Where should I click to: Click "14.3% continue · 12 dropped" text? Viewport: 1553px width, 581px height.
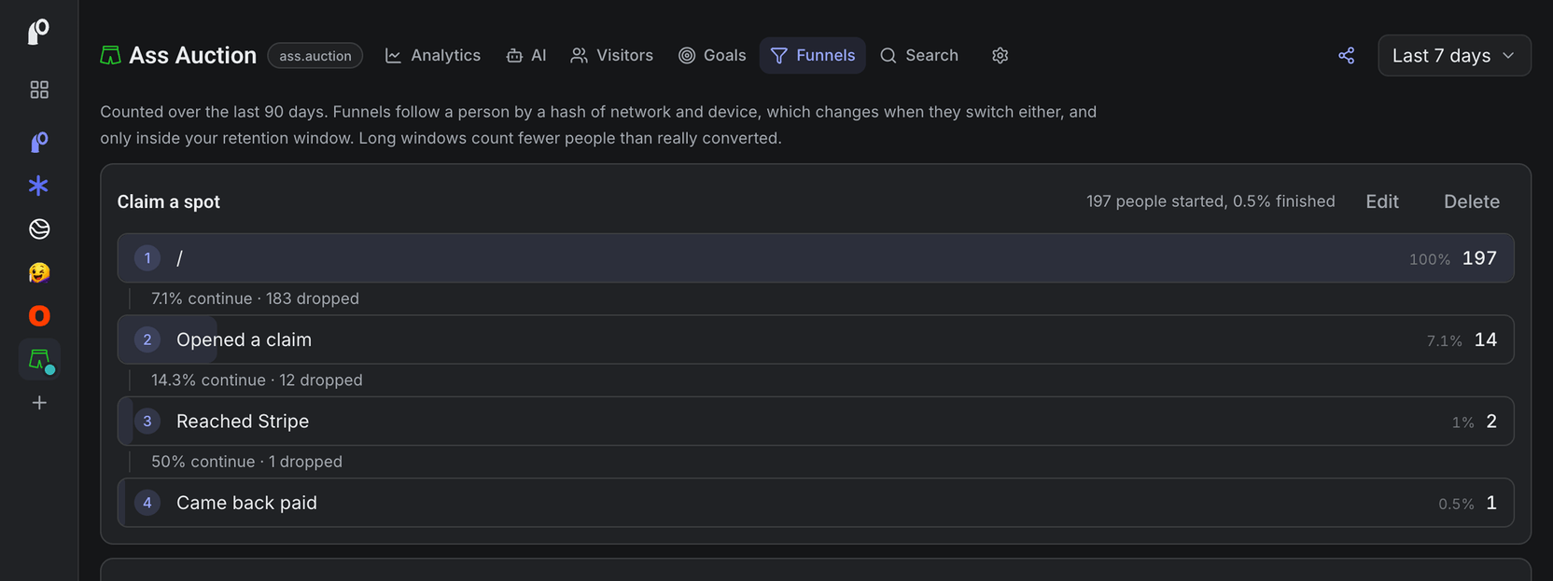click(x=257, y=380)
